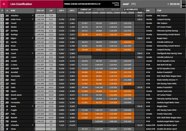Click Lopez's gap to first 3.134

click(x=72, y=57)
